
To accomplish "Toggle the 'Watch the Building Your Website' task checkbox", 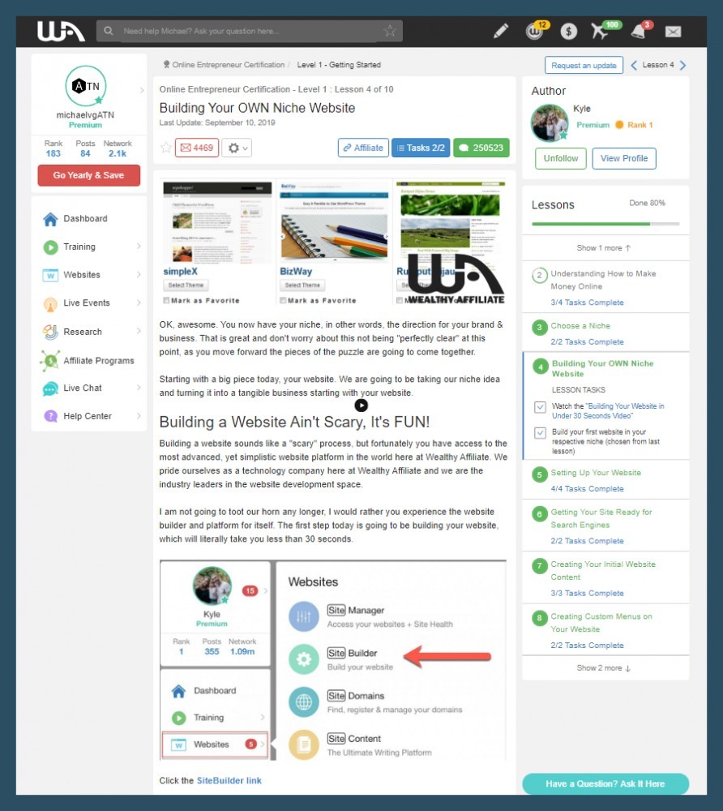I will (x=540, y=407).
